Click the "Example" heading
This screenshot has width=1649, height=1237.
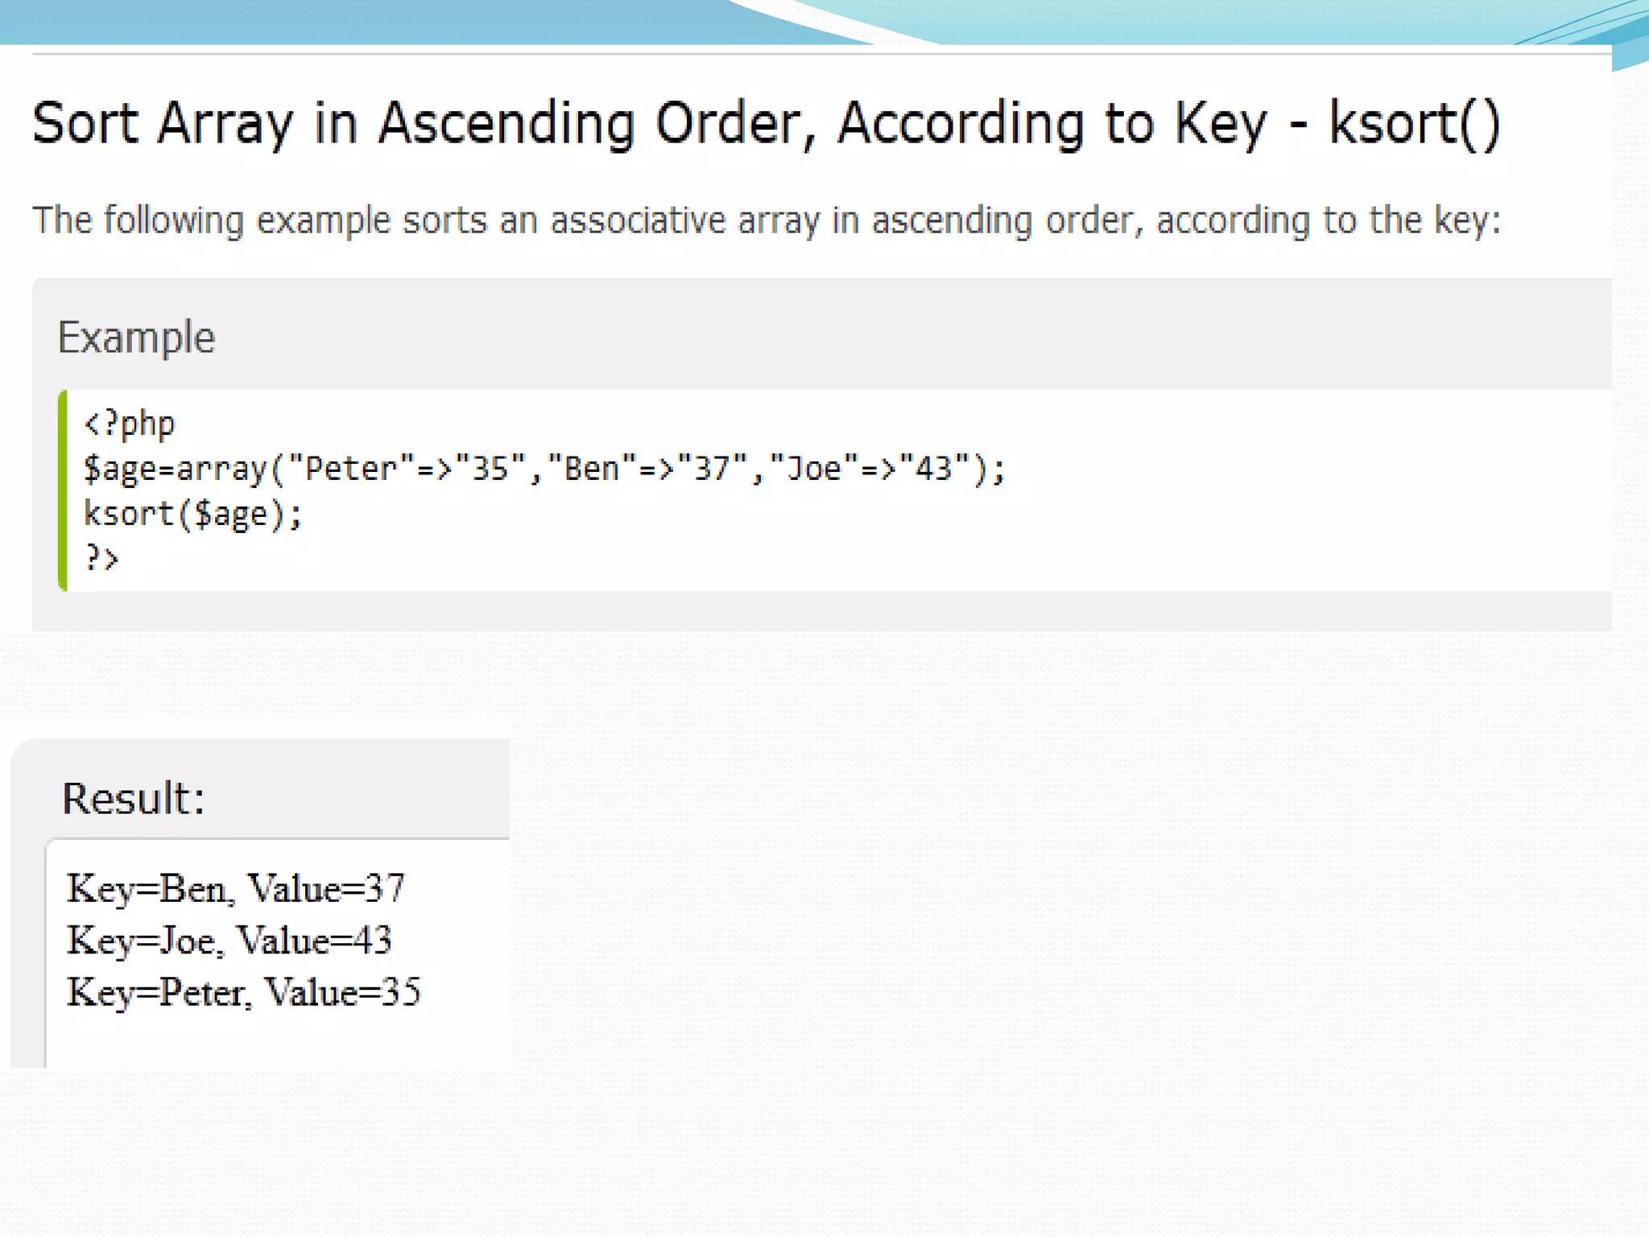click(136, 337)
